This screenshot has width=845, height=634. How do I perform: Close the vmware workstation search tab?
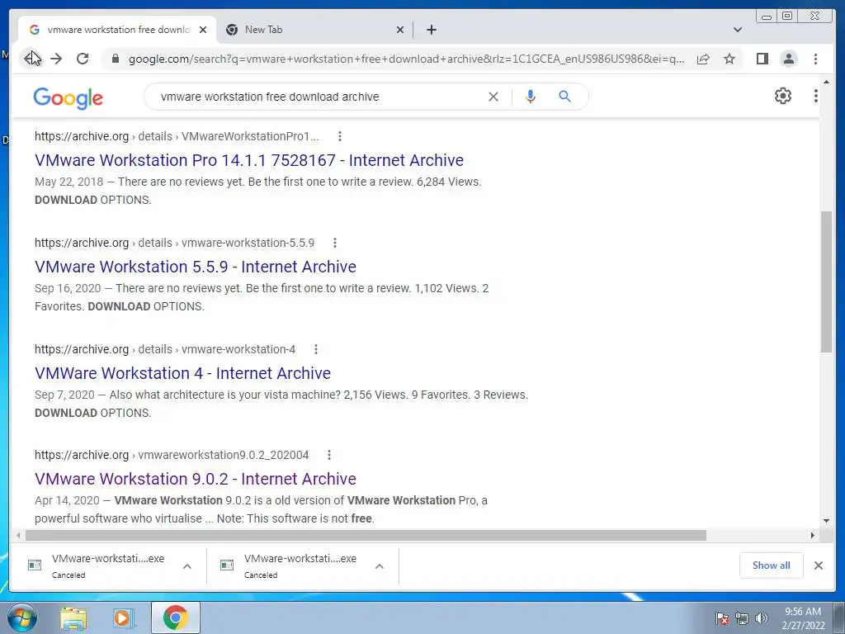203,30
